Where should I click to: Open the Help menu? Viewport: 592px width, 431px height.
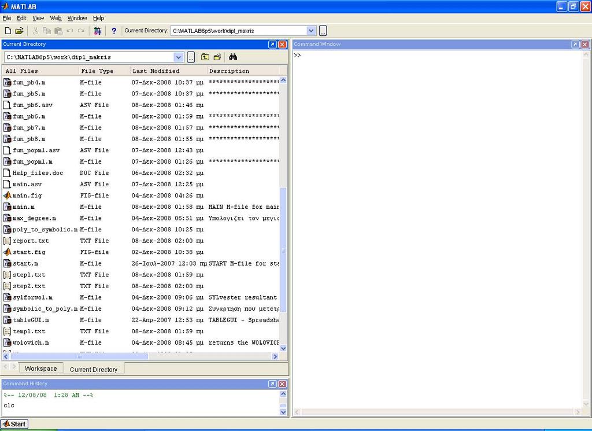point(98,18)
